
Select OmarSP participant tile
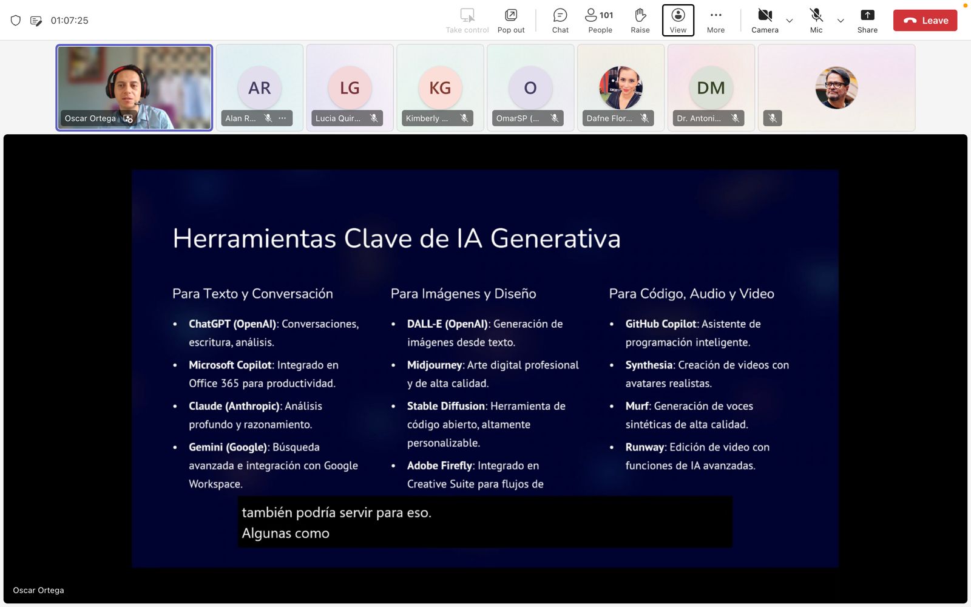530,87
